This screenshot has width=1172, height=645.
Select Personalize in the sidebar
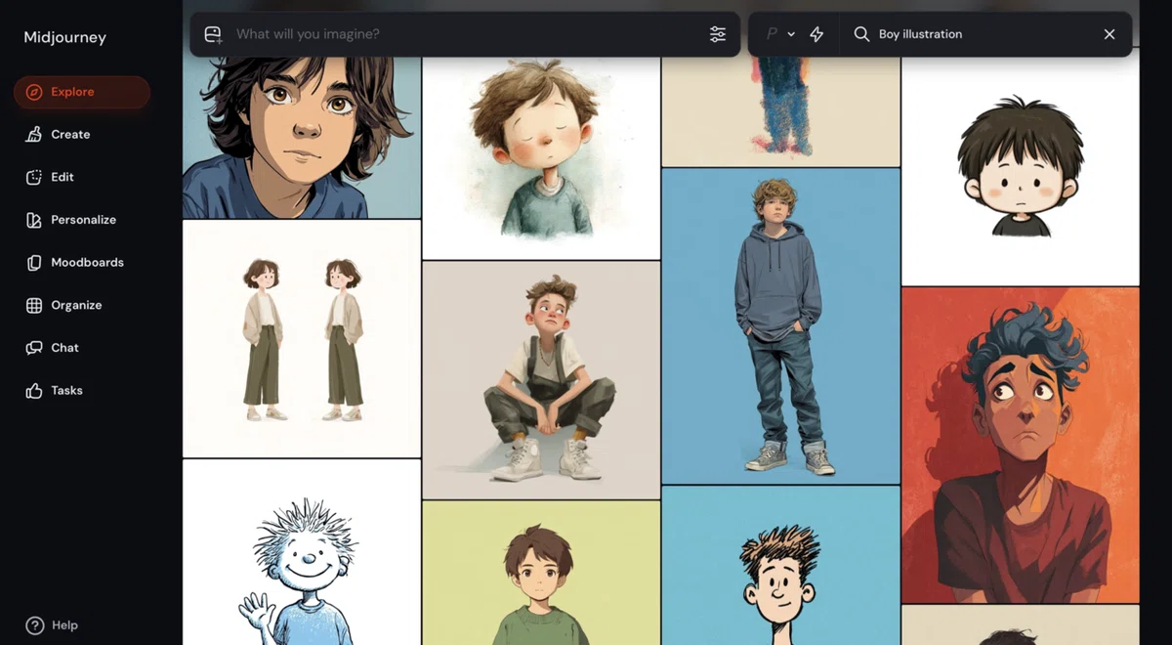pos(82,220)
